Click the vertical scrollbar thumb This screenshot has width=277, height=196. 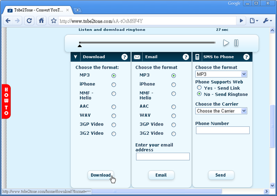pyautogui.click(x=272, y=126)
